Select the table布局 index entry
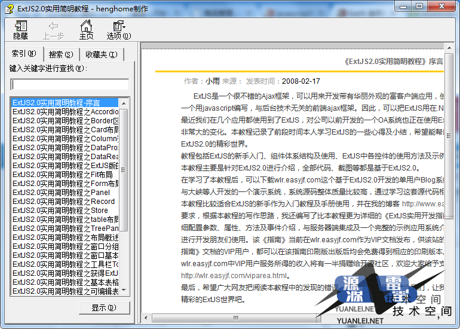This screenshot has width=460, height=329. (65, 220)
